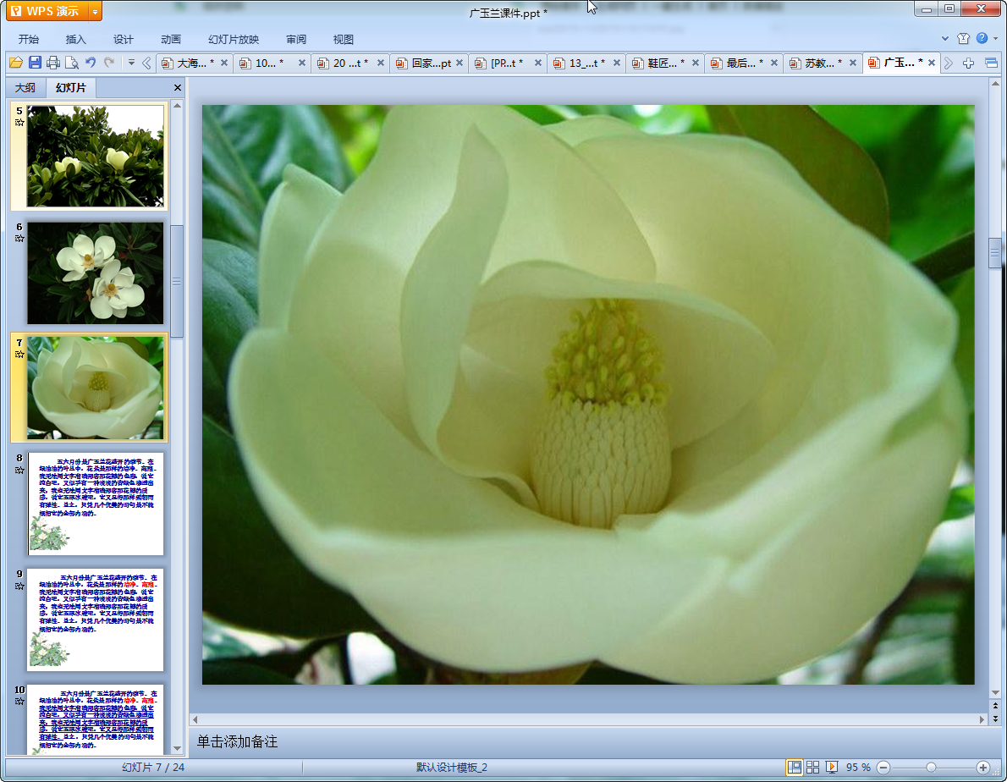Switch to slide sorter view

(x=812, y=767)
